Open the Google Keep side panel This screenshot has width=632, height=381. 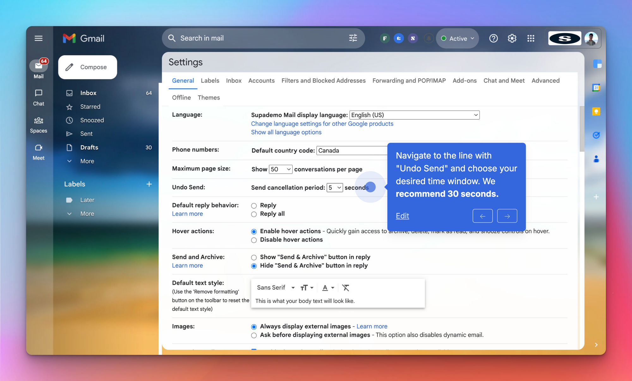[x=596, y=111]
